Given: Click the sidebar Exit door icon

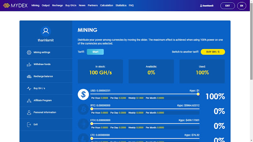Looking at the screenshot, I should tap(29, 125).
